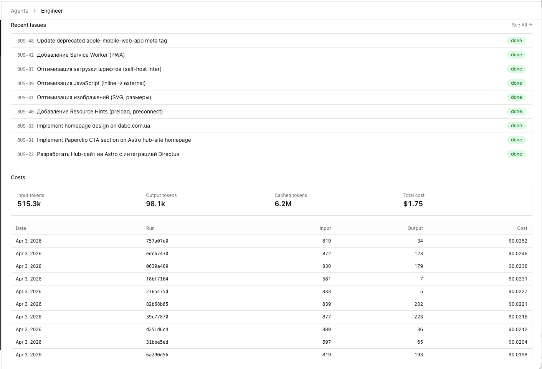This screenshot has height=369, width=542.
Task: Click the done badge on BUS-48
Action: (516, 40)
